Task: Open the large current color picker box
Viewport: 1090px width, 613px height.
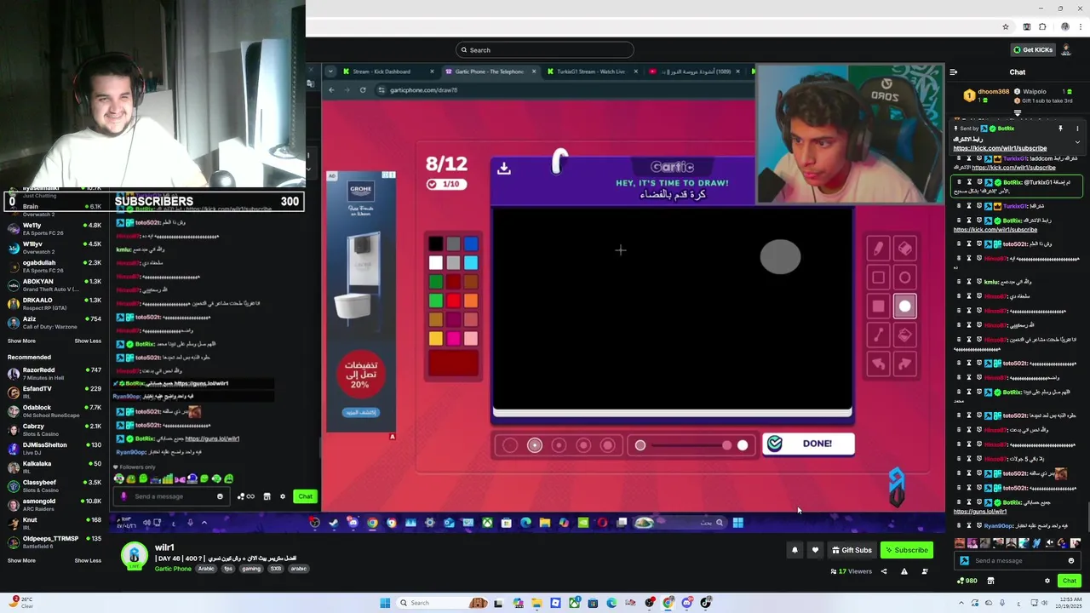Action: [453, 364]
